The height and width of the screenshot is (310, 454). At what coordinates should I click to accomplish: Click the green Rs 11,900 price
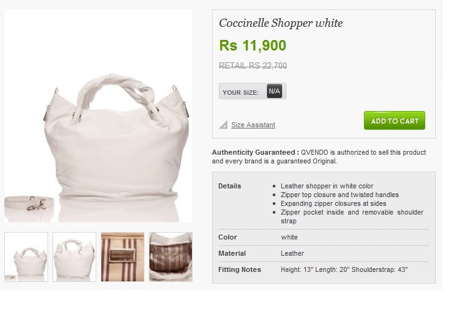point(253,46)
